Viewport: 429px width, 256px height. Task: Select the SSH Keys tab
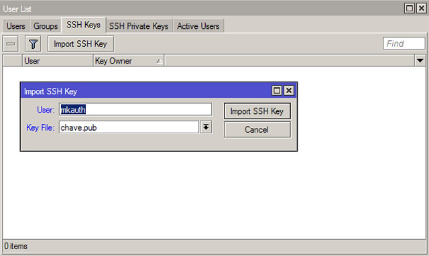tap(83, 25)
